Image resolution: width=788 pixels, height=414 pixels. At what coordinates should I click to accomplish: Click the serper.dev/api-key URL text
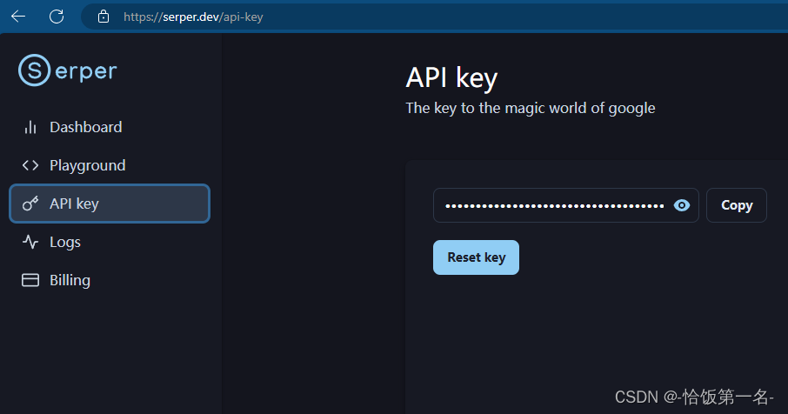(193, 17)
